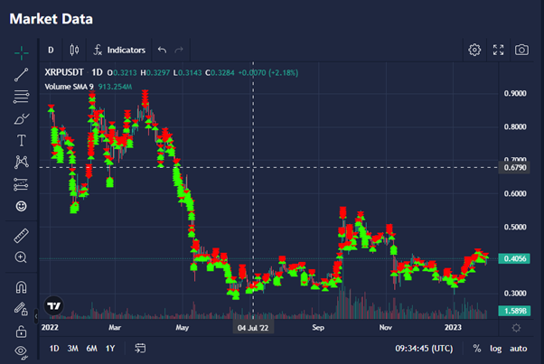Open the emoji icons tool
This screenshot has height=364, width=544.
pyautogui.click(x=21, y=206)
